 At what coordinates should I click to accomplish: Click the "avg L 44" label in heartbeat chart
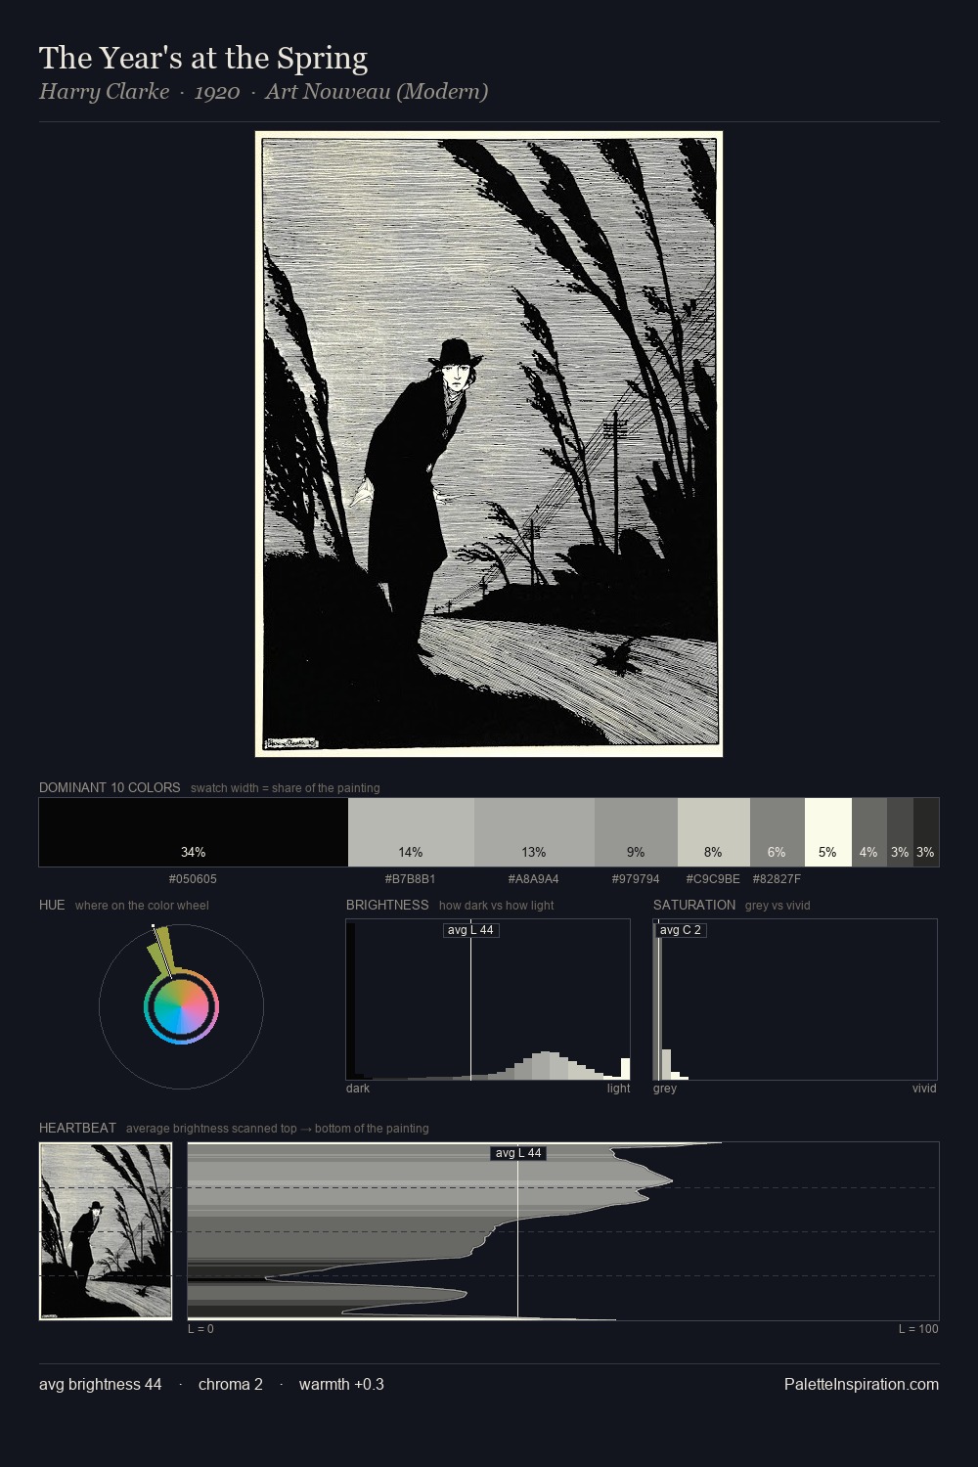pos(518,1153)
